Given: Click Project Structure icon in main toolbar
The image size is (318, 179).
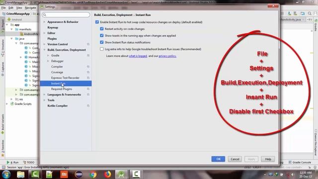Looking at the screenshot, I should (303, 13).
